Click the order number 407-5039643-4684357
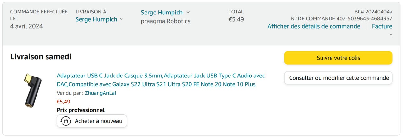403x137 pixels. point(364,18)
